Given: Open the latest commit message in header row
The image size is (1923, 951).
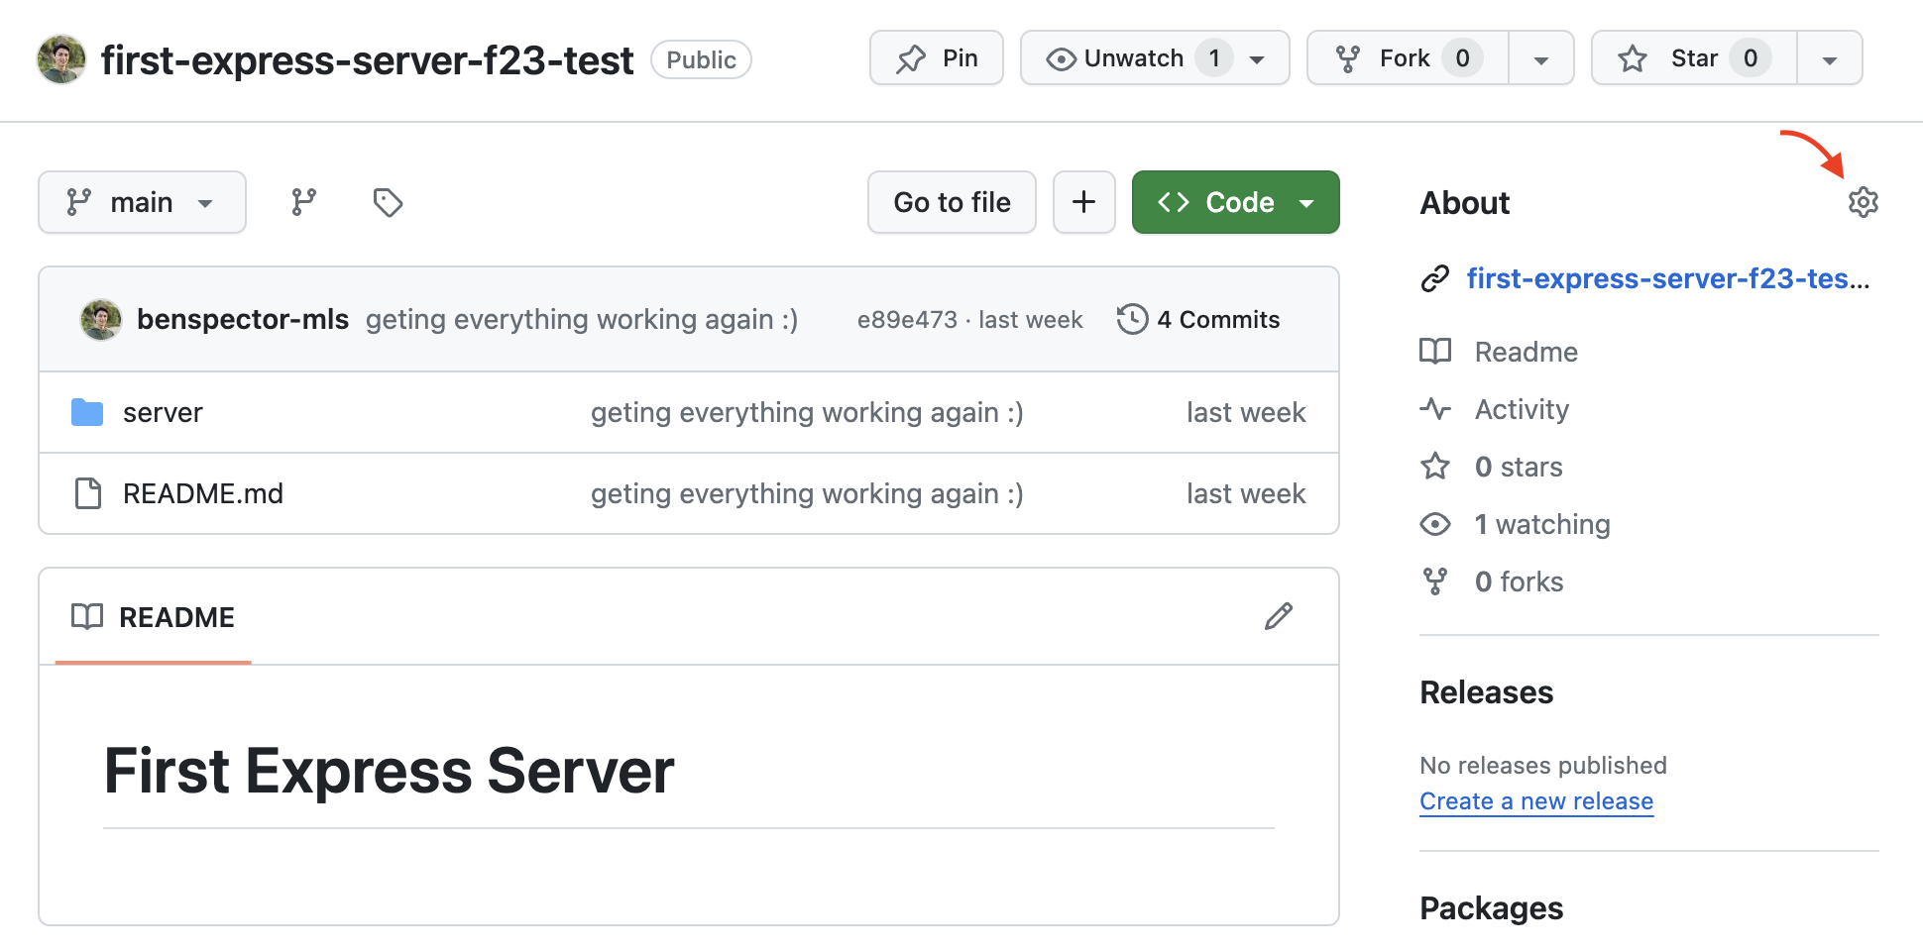Looking at the screenshot, I should coord(582,319).
